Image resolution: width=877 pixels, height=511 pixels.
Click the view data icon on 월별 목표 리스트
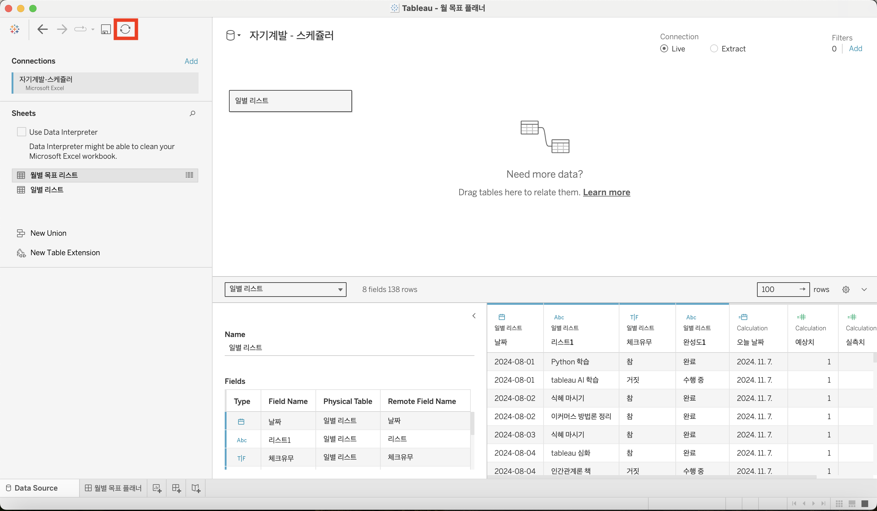189,175
